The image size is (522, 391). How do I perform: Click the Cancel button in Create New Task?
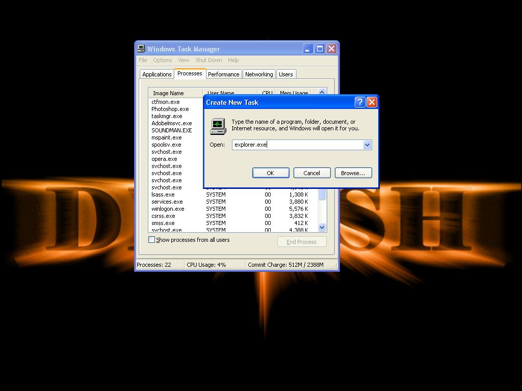pos(312,173)
